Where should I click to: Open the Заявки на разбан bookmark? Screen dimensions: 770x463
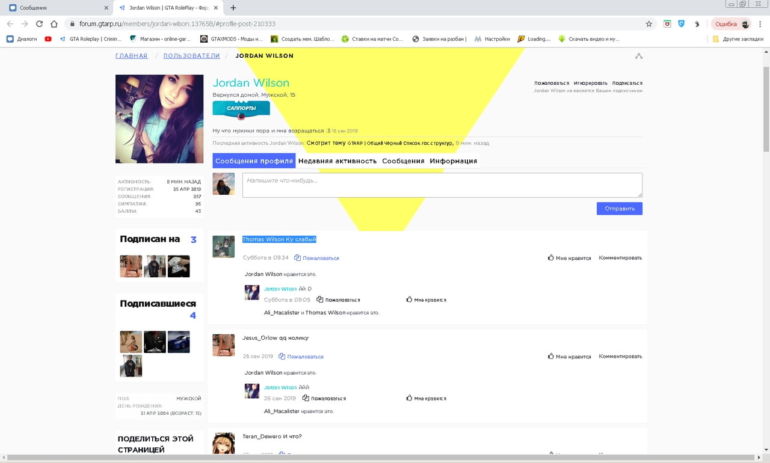(x=440, y=39)
